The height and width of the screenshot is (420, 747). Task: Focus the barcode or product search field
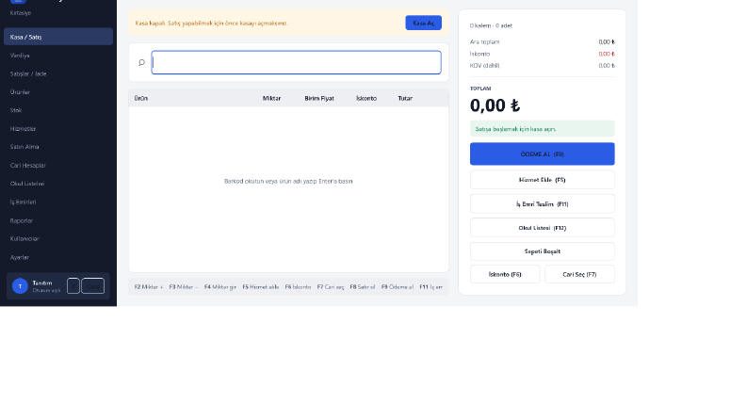[x=297, y=62]
